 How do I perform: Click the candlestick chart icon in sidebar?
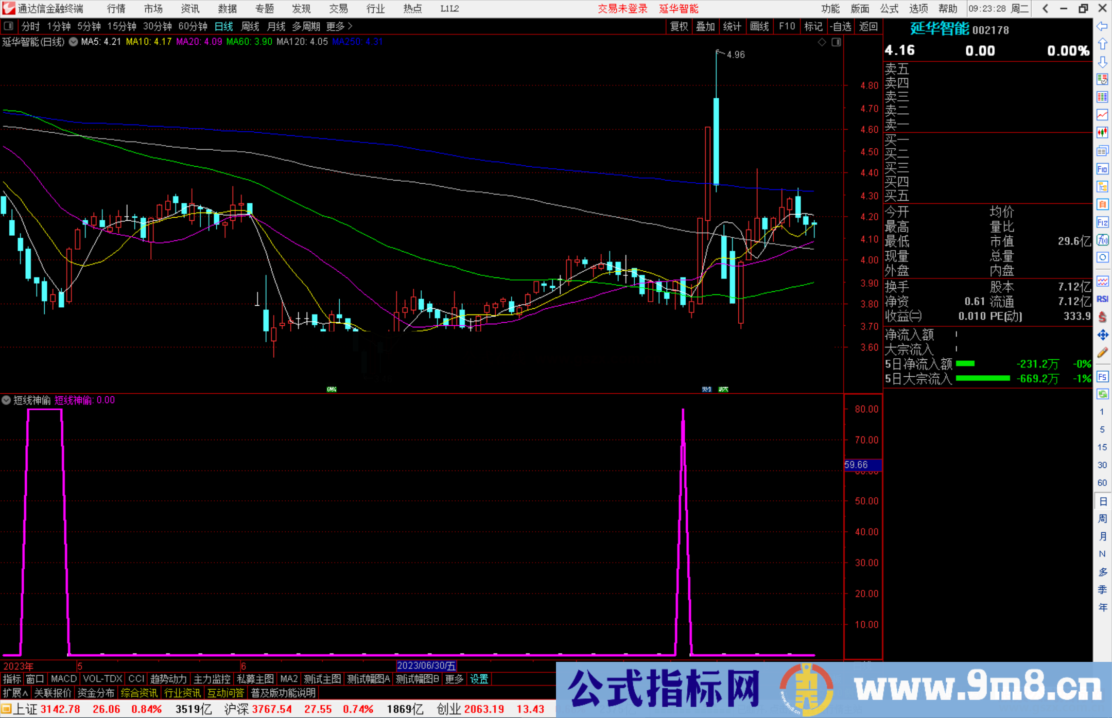coord(1102,133)
